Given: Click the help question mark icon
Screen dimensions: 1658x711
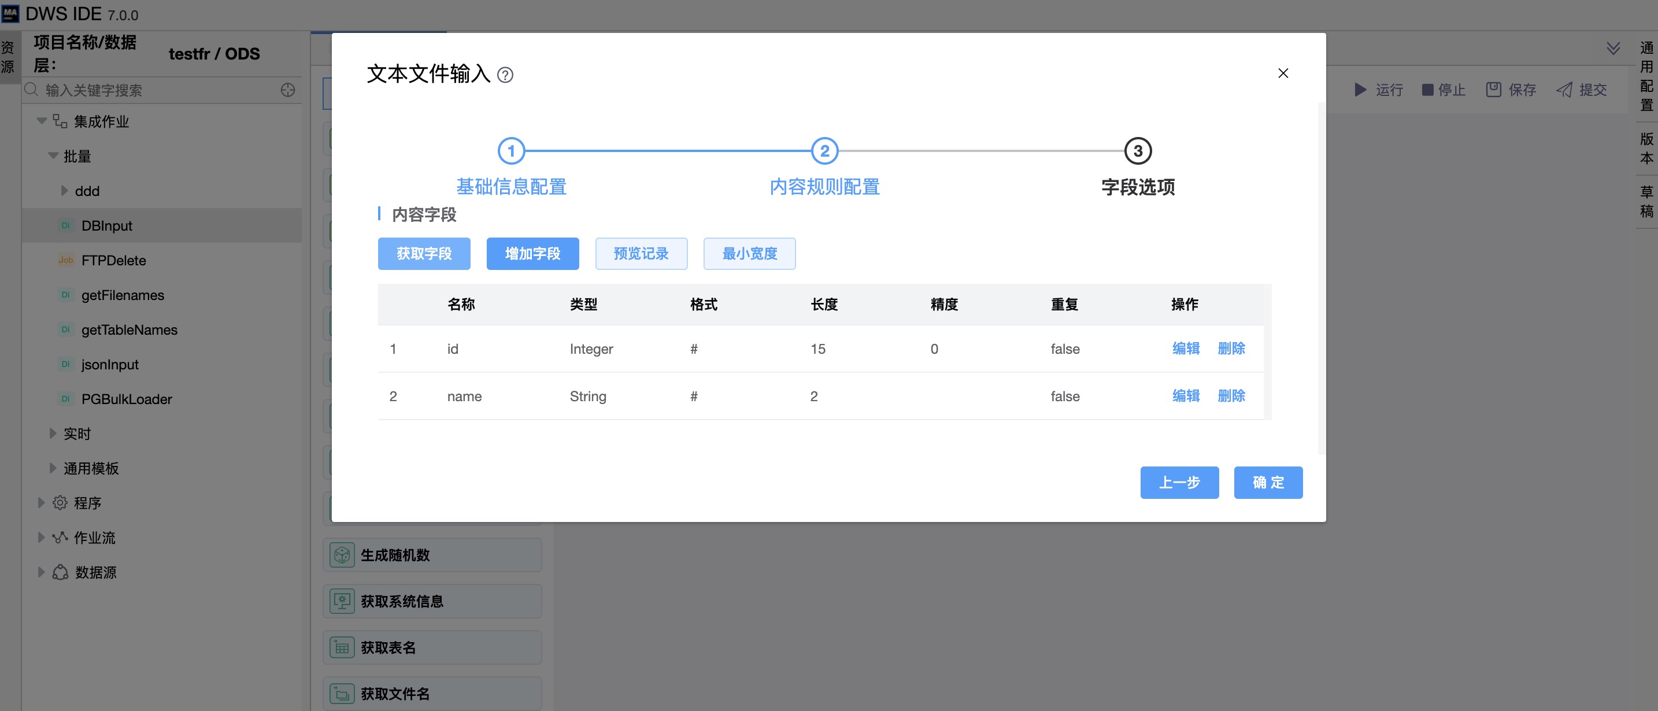Looking at the screenshot, I should pos(505,75).
